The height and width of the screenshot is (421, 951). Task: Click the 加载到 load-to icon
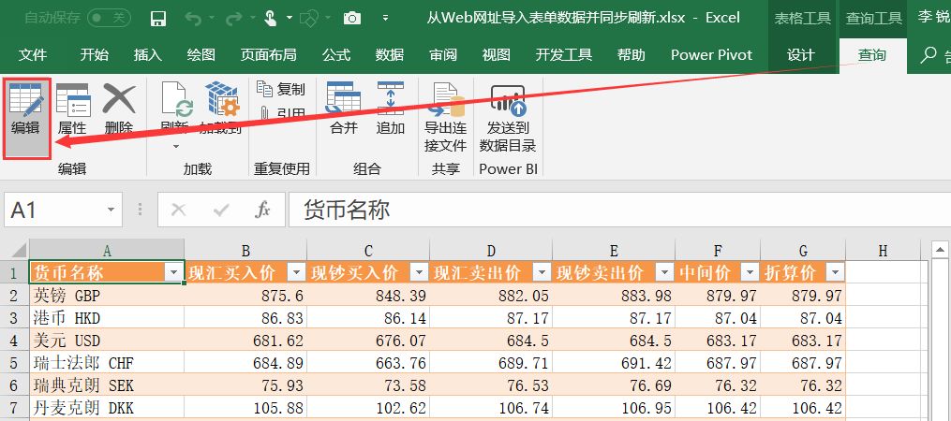[222, 99]
